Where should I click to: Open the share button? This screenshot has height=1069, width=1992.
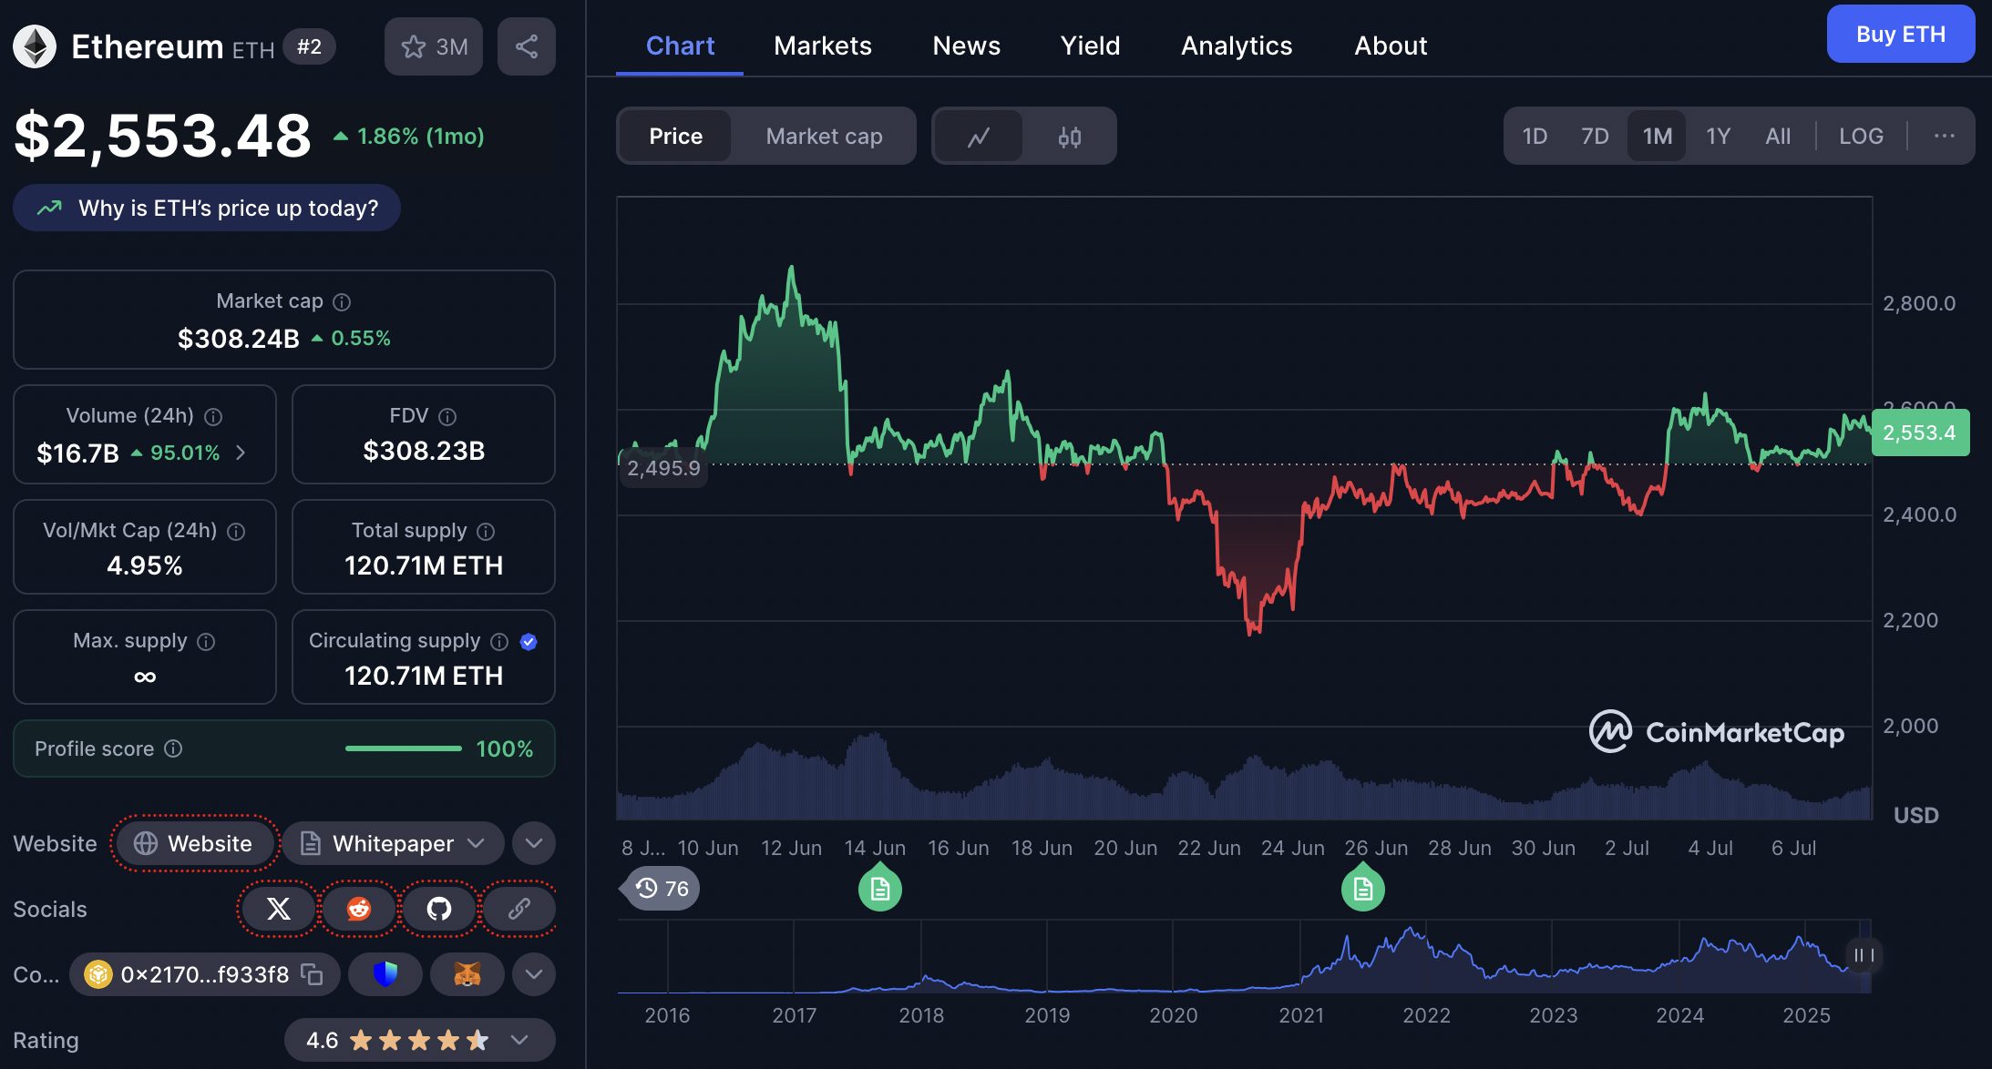[526, 46]
